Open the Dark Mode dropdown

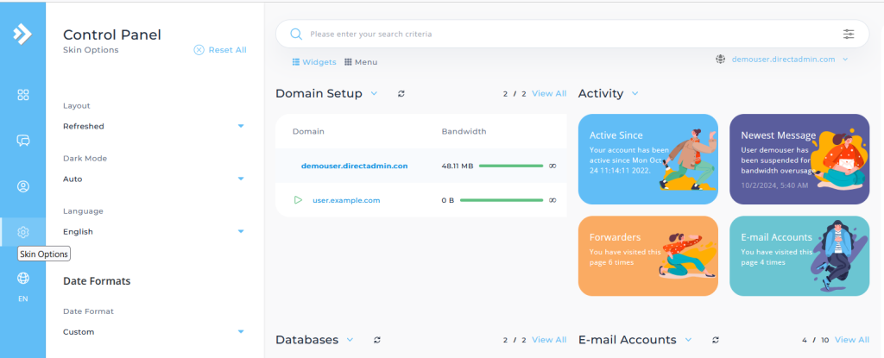click(154, 179)
